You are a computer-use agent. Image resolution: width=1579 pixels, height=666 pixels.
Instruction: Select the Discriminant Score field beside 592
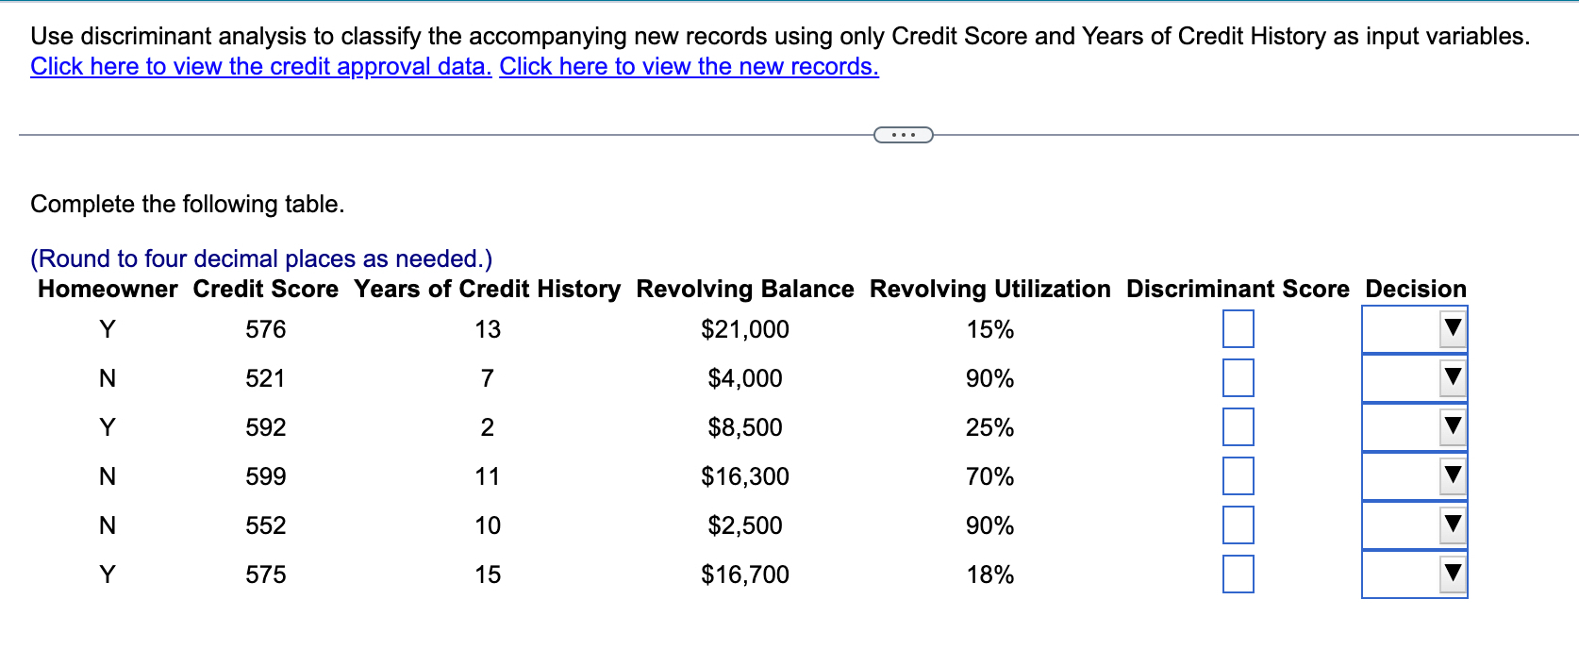(x=1237, y=427)
